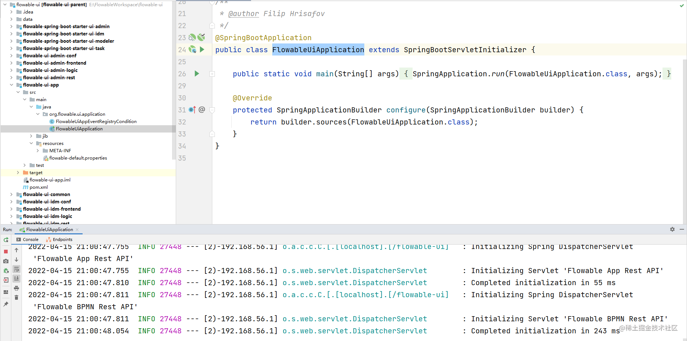Switch to the Console tab
Screen dimensions: 687x341
27,240
